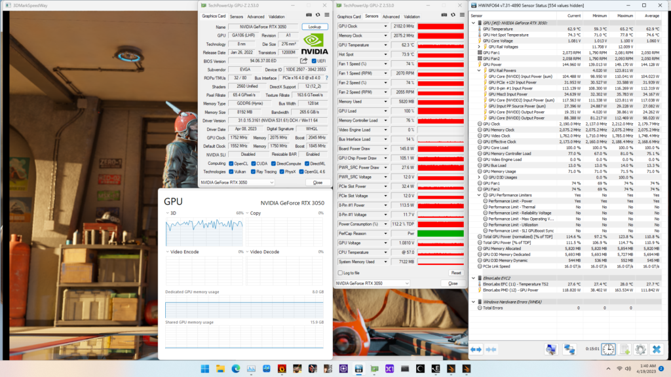Open PerfCap Reason sensor dropdown

click(385, 234)
